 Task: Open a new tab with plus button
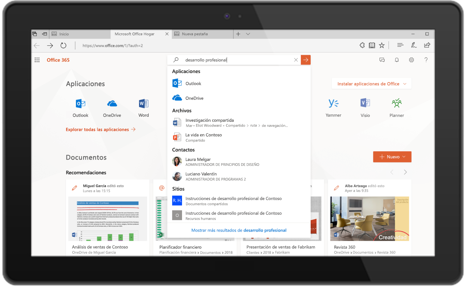click(x=238, y=34)
